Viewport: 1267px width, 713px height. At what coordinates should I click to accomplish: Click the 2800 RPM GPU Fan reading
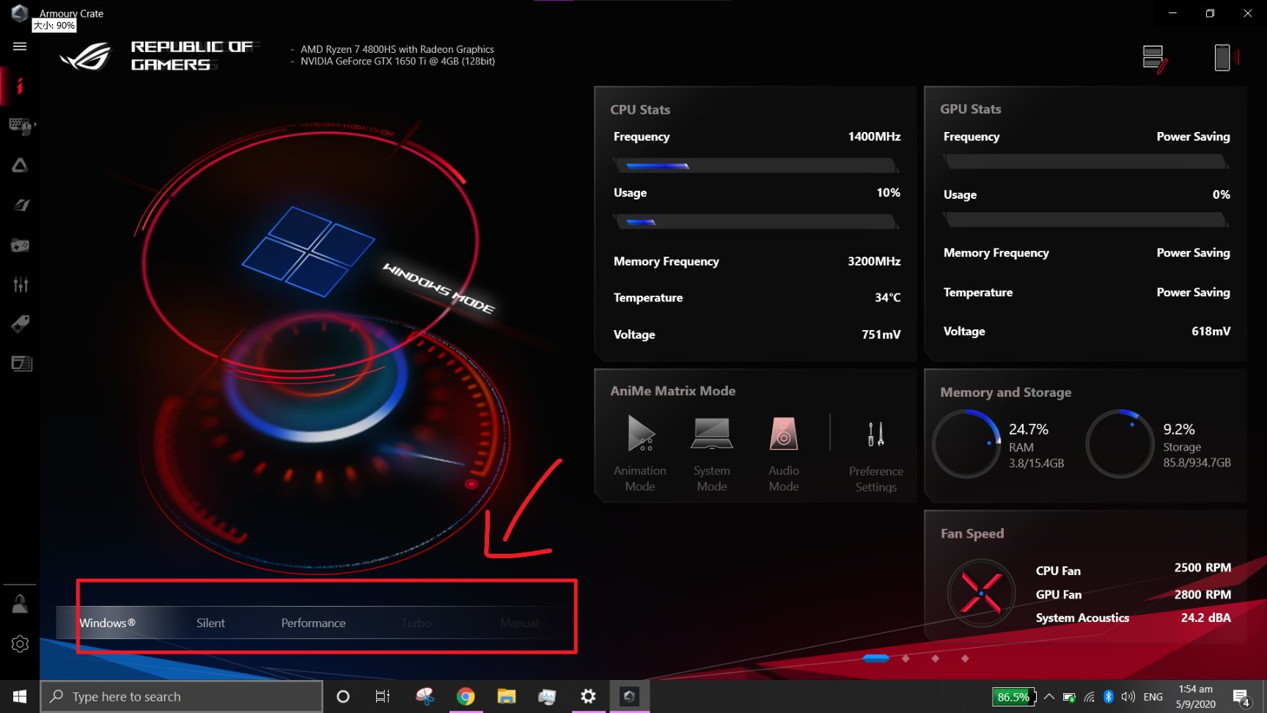[1202, 594]
